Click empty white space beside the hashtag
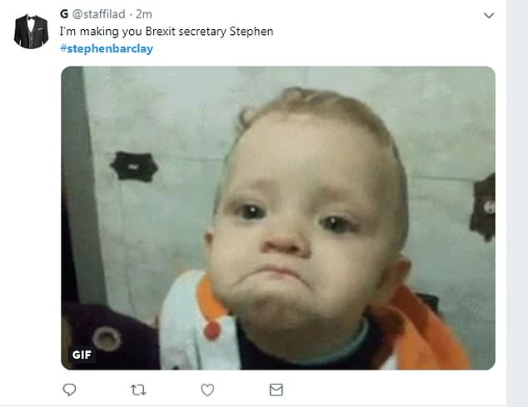Image resolution: width=528 pixels, height=407 pixels. 291,48
